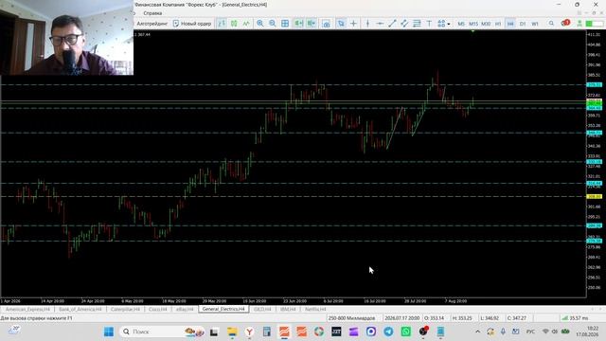Image resolution: width=606 pixels, height=341 pixels.
Task: Click the toolbar search magnifier icon
Action: pos(551,24)
